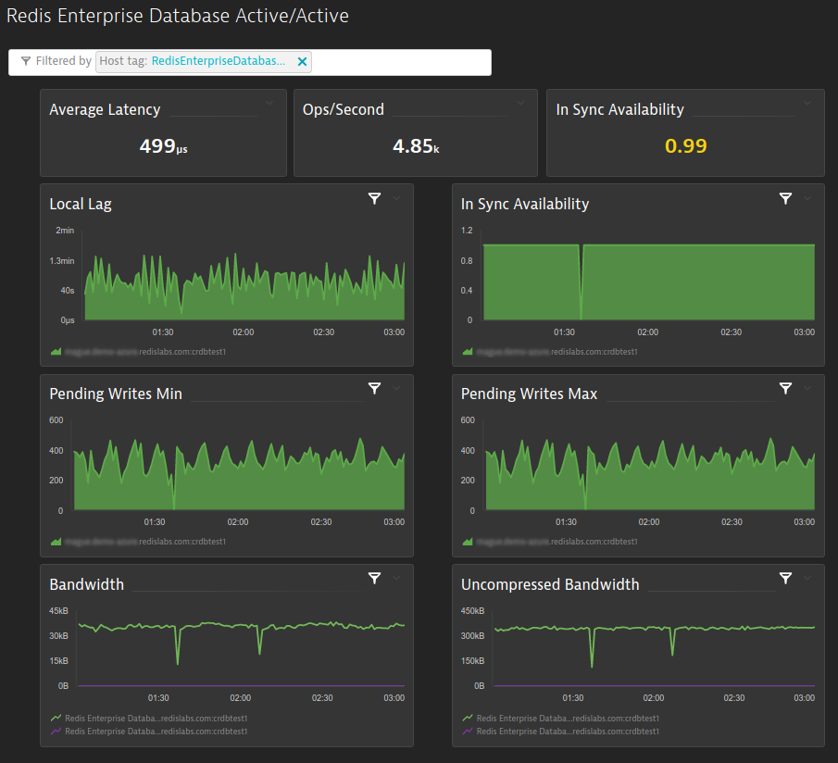838x763 pixels.
Task: Click the funnel icon beside 'Filtered by'
Action: tap(26, 62)
